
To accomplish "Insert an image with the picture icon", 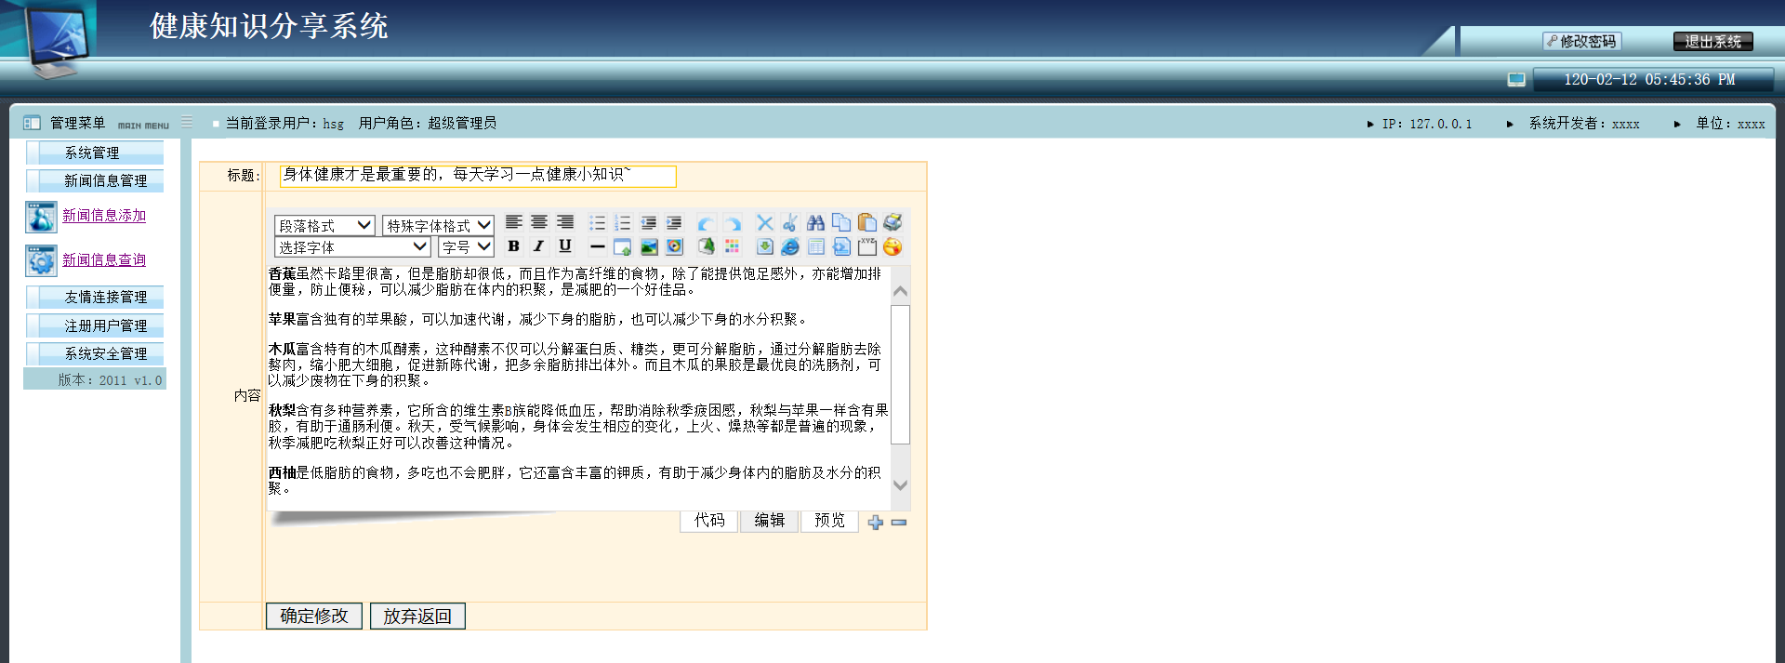I will (x=649, y=247).
